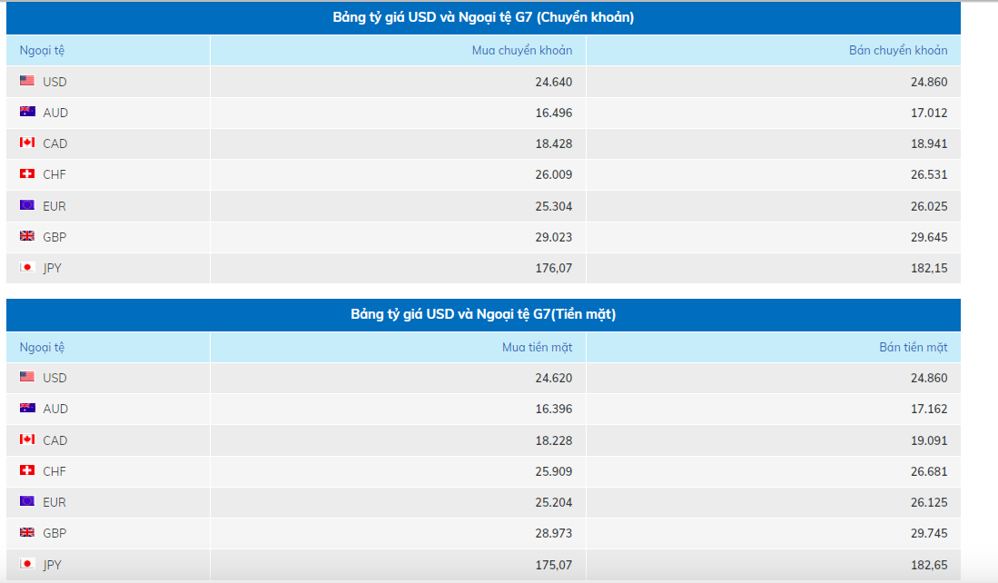Click the Australian flag in transfer table
This screenshot has width=998, height=583.
pyautogui.click(x=27, y=113)
